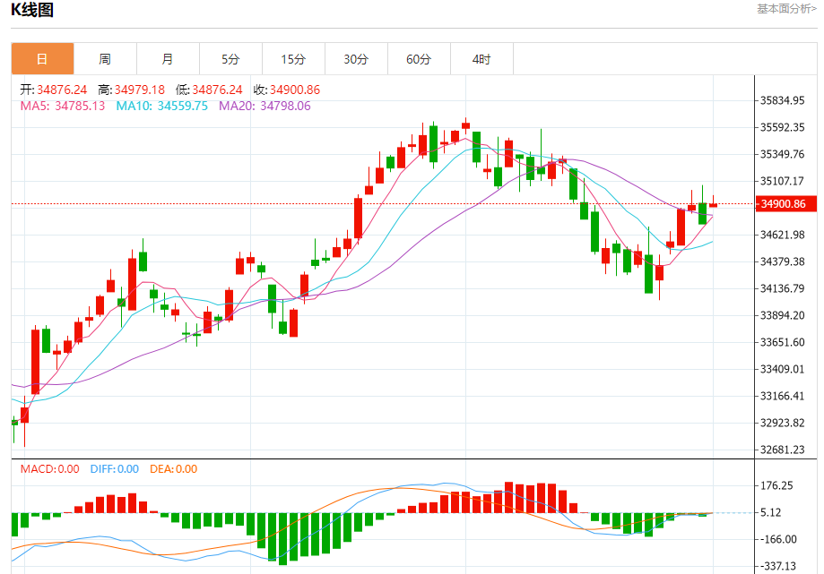Click the MACD:0.00 indicator label

tap(50, 469)
